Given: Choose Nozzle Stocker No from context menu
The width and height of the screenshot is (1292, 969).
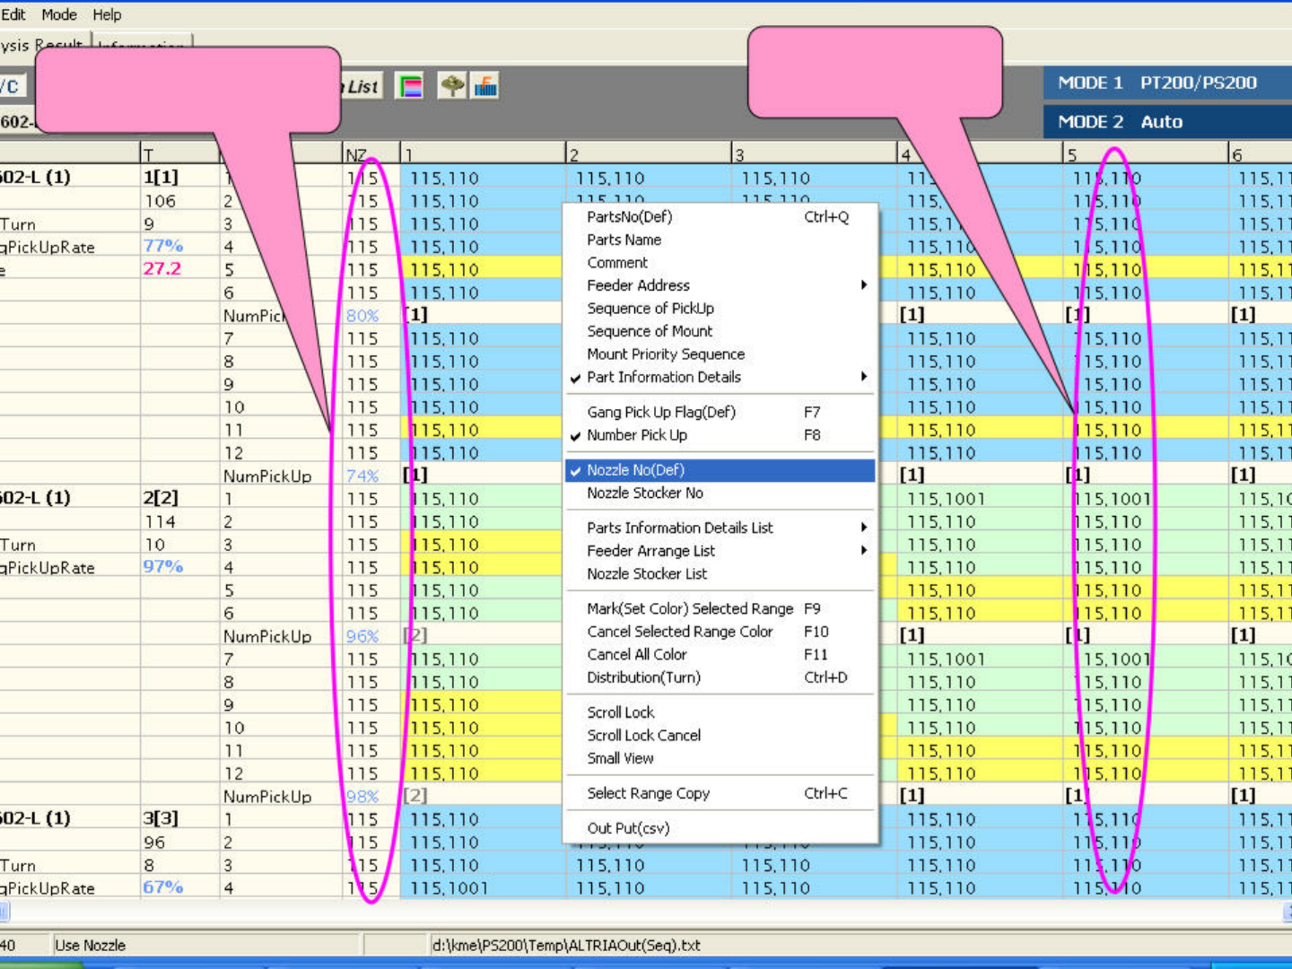Looking at the screenshot, I should pyautogui.click(x=644, y=493).
